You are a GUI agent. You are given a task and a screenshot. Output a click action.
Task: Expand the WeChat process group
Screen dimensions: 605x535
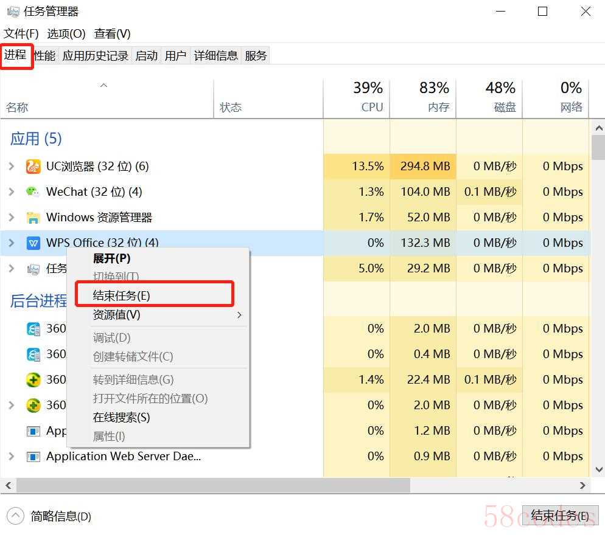coord(12,192)
